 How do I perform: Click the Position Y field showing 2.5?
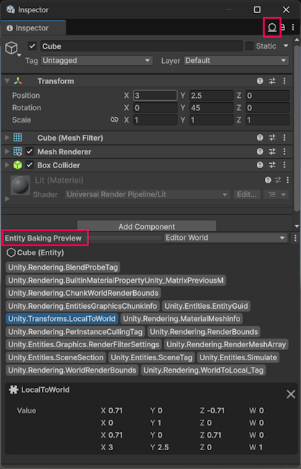click(x=211, y=96)
